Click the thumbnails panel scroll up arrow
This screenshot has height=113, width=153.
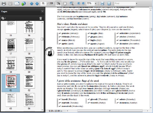pos(42,22)
